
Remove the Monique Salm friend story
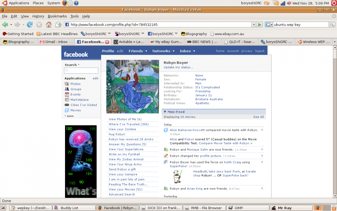click(262, 149)
